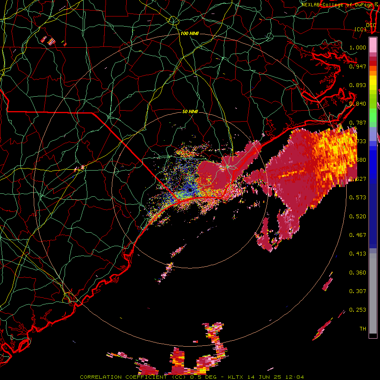The width and height of the screenshot is (380, 380).
Task: Click the 0.947 scale value
Action: click(358, 66)
